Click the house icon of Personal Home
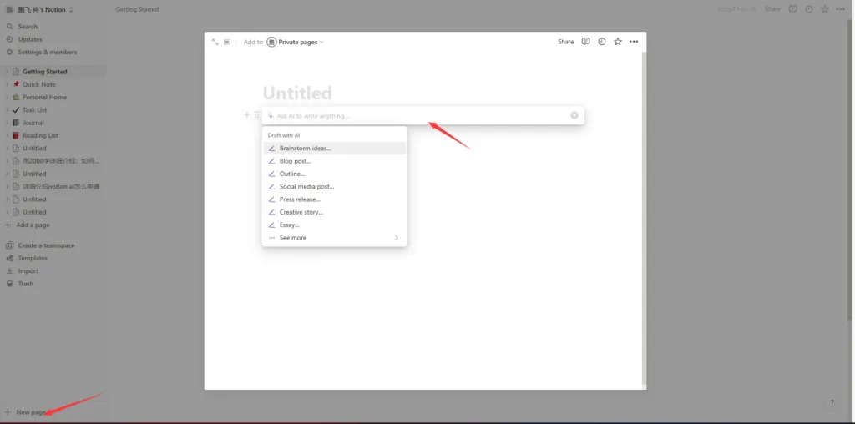The image size is (855, 424). click(x=16, y=97)
